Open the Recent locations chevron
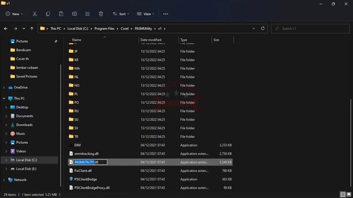Viewport: 353px width, 198px height. [24, 29]
